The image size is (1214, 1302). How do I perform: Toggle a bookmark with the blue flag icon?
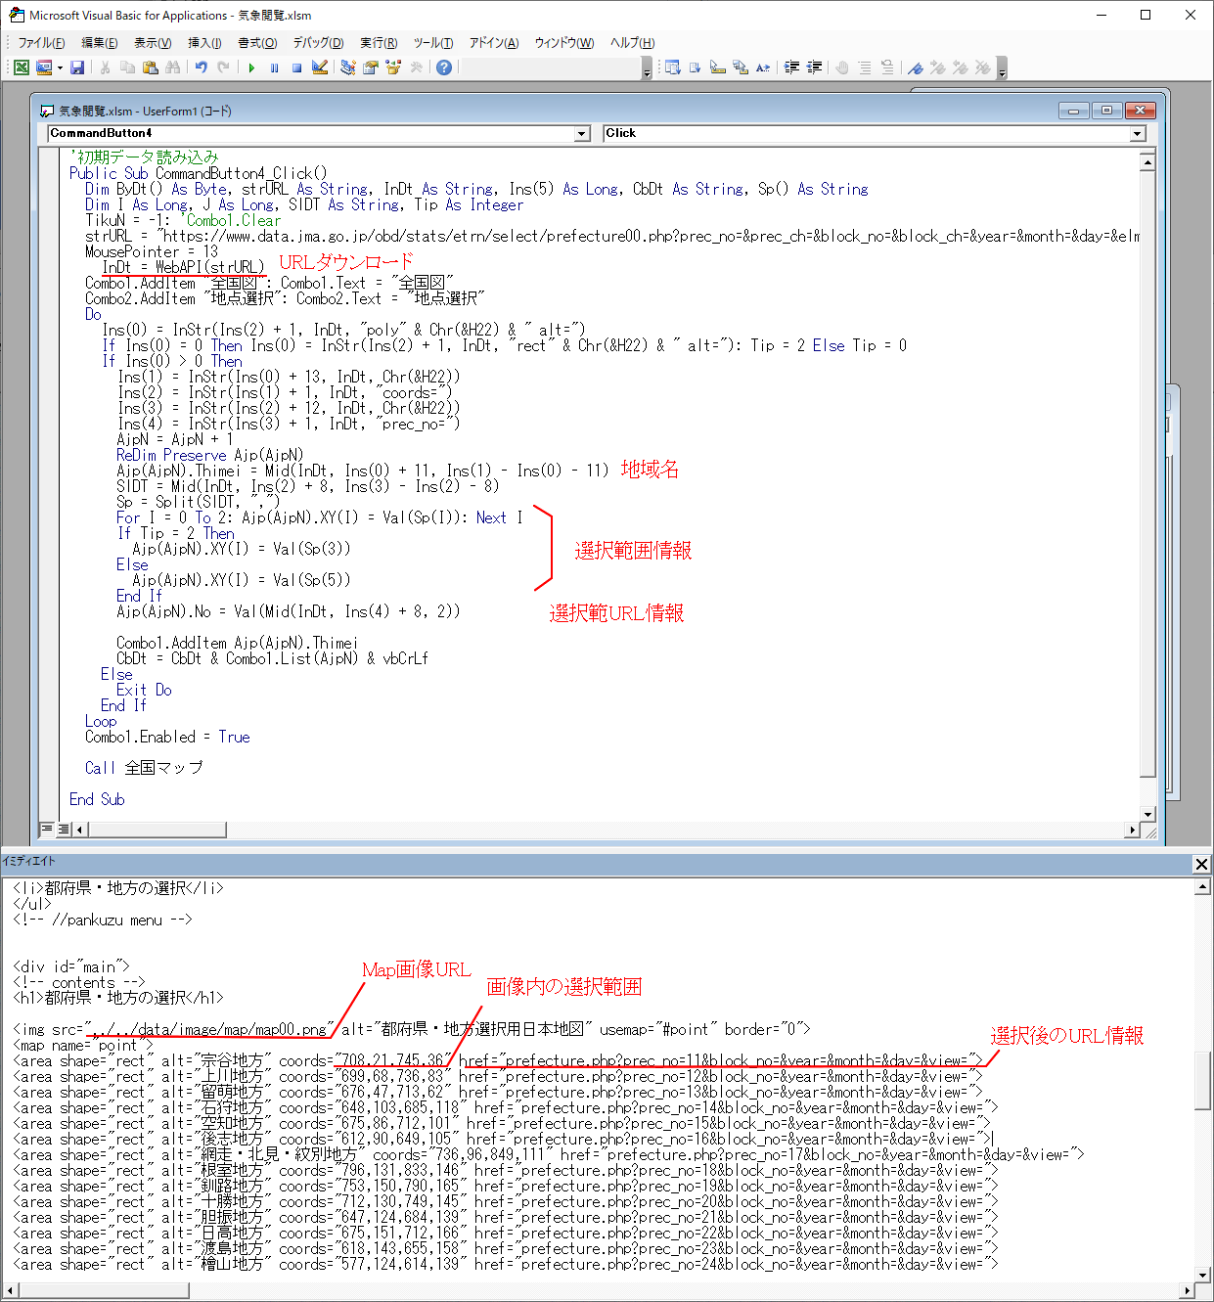tap(916, 67)
